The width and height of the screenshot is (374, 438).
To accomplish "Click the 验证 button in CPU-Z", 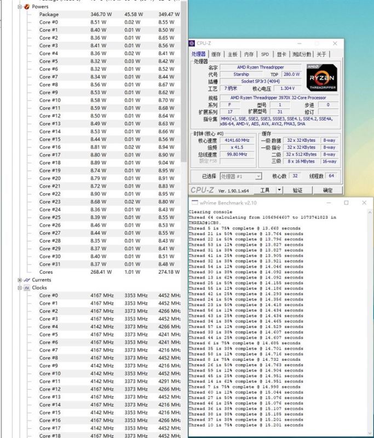I will pyautogui.click(x=297, y=190).
